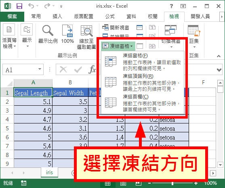The height and width of the screenshot is (188, 225).
Task: Open the 凍結窗格 dropdown button
Action: (x=118, y=46)
